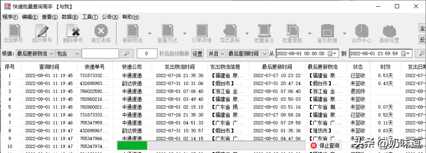This screenshot has height=153, width=426.
Task: Select row number 3 in 序号 column
Action: pyautogui.click(x=10, y=91)
